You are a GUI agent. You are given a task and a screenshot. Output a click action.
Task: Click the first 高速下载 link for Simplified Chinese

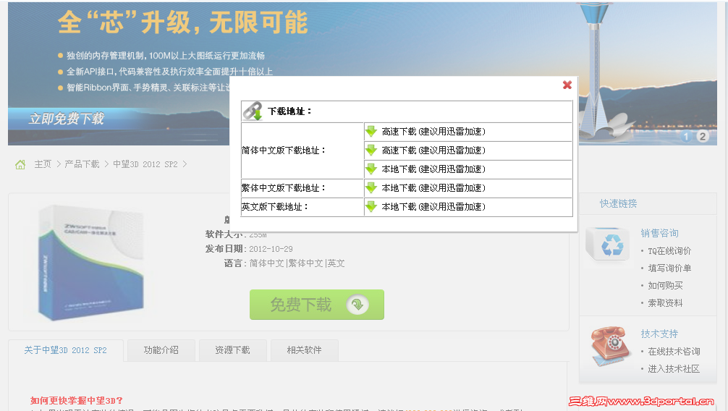click(x=433, y=132)
